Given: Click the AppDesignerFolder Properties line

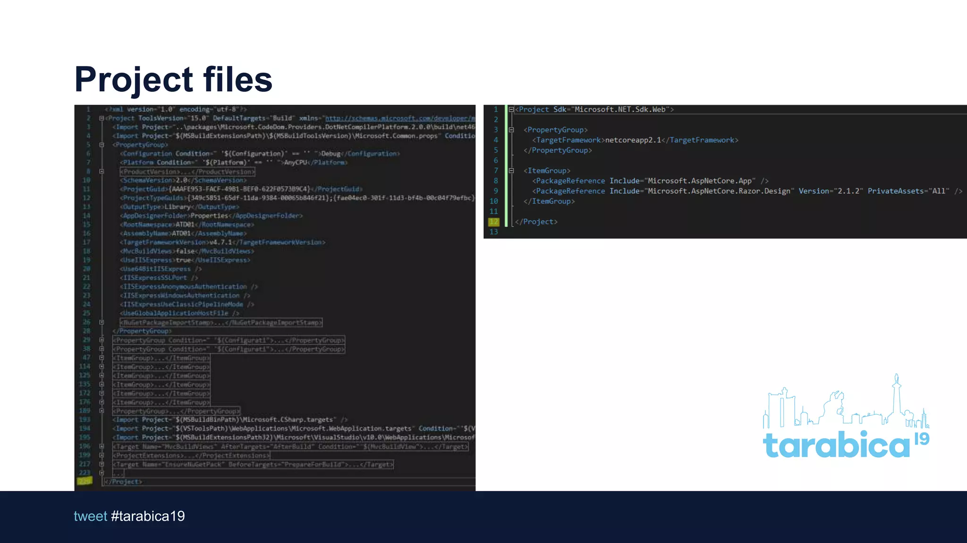Looking at the screenshot, I should [x=211, y=216].
